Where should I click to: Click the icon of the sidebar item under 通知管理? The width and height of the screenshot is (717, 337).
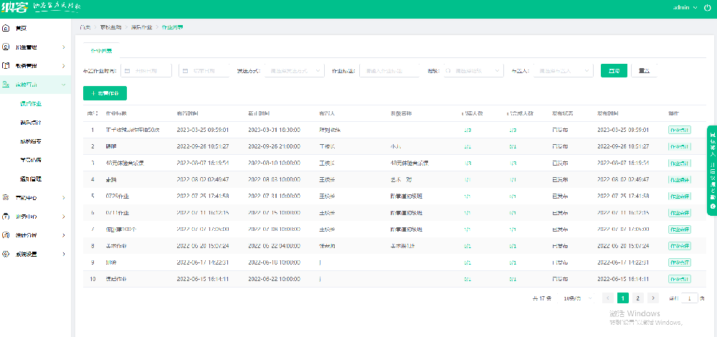pos(6,197)
